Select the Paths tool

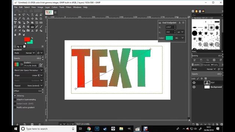(x=15, y=19)
